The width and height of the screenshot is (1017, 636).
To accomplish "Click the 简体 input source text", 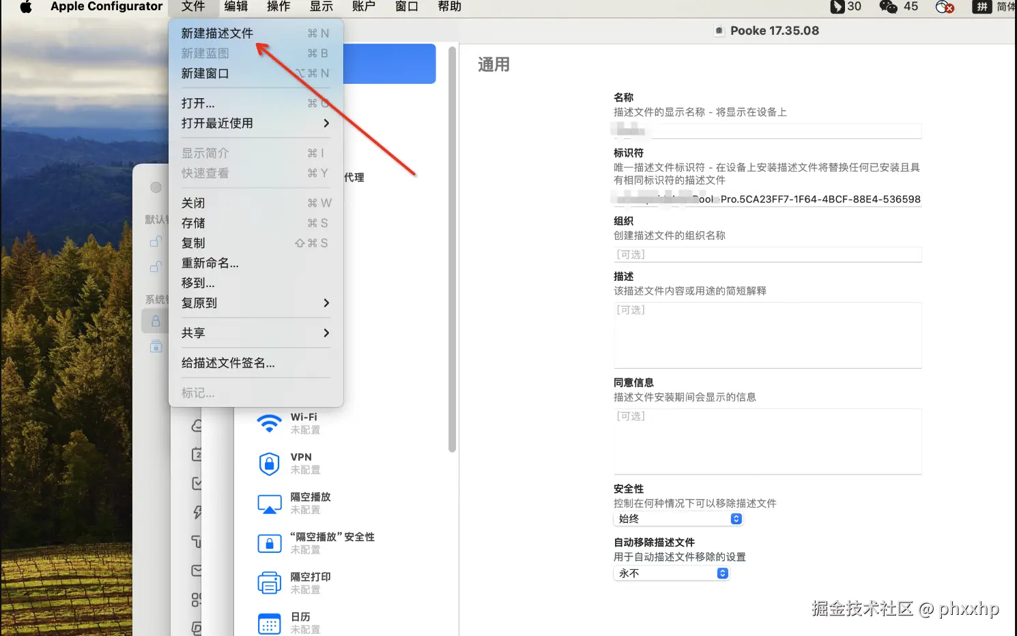I will click(1007, 7).
